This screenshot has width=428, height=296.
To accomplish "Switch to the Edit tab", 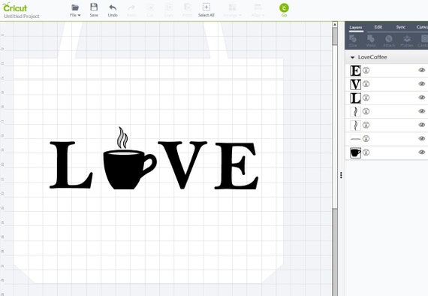I will point(378,27).
